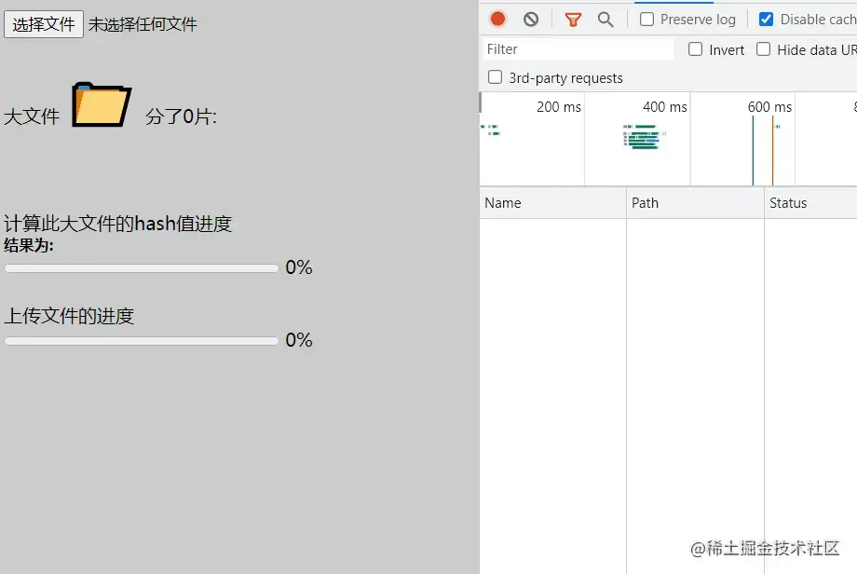Click the 600 ms timeline marker

pos(769,106)
